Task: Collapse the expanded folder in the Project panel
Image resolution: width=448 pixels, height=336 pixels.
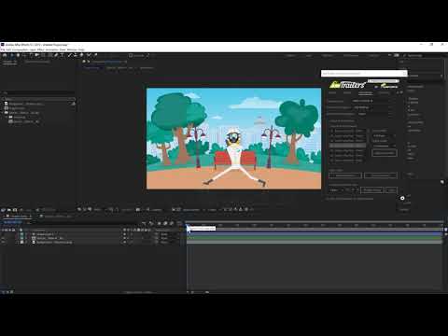Action: 3,113
